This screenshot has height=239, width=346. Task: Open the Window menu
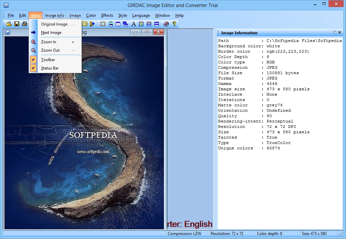click(x=163, y=15)
